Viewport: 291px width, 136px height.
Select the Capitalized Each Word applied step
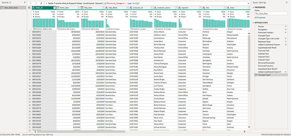tap(267, 48)
